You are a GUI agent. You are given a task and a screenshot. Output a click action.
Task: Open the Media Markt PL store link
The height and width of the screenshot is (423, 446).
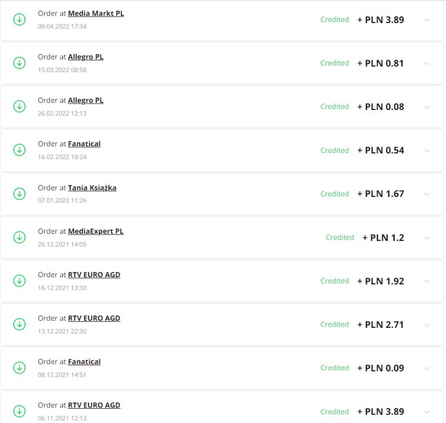coord(96,13)
